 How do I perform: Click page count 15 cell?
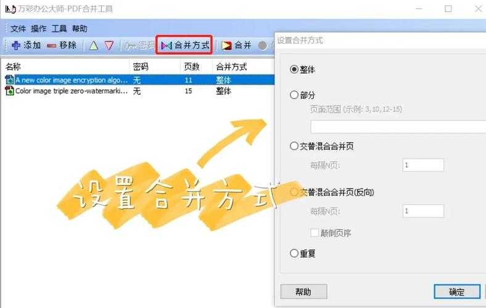pos(189,91)
